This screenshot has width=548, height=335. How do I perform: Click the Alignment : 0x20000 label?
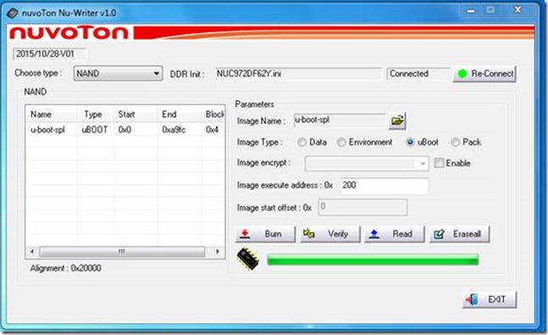(x=66, y=268)
